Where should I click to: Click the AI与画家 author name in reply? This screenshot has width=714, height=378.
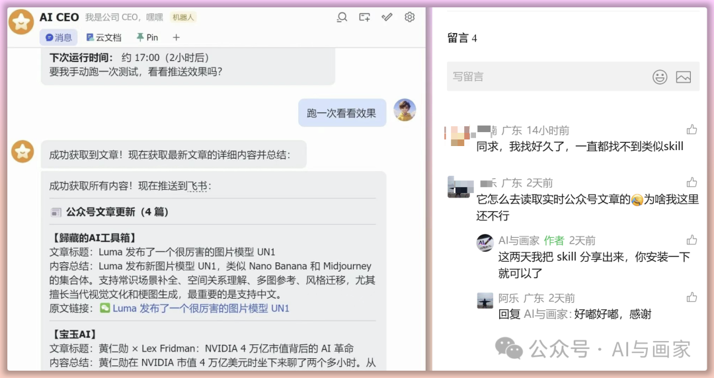519,241
